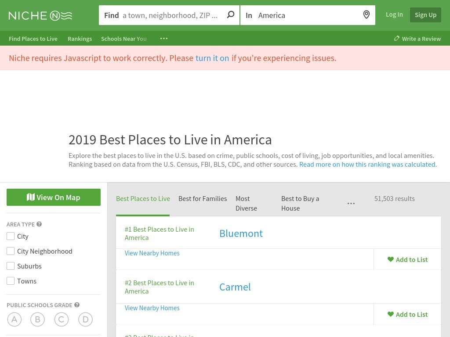Check the City area type checkbox
Image resolution: width=450 pixels, height=337 pixels.
click(x=11, y=236)
